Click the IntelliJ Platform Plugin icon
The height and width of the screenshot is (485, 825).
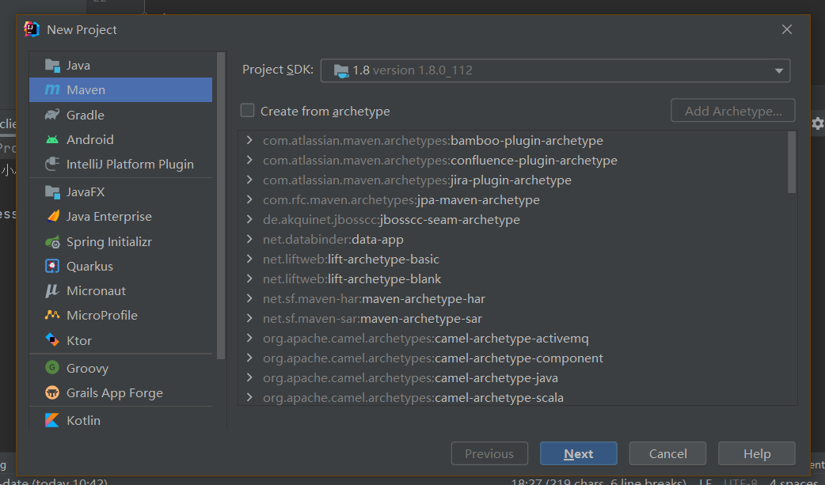pos(52,164)
